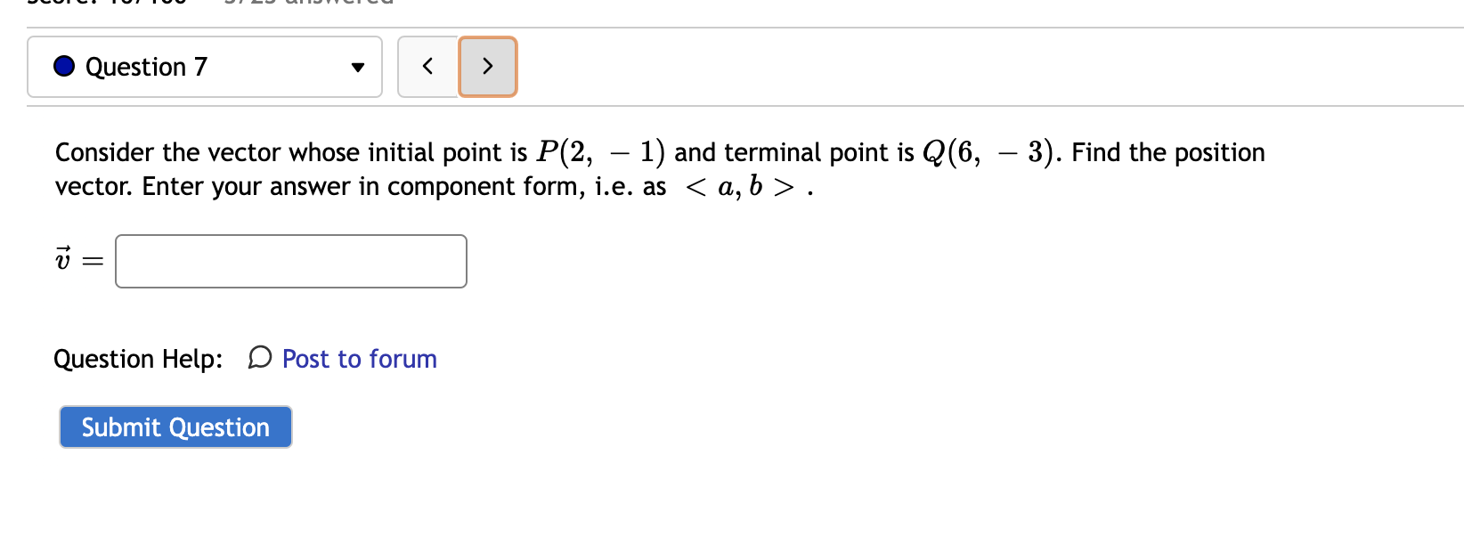Select the previous question chevron arrow

click(427, 66)
